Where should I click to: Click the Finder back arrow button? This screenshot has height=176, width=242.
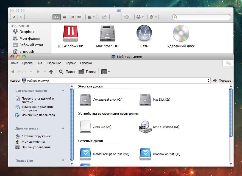click(14, 17)
